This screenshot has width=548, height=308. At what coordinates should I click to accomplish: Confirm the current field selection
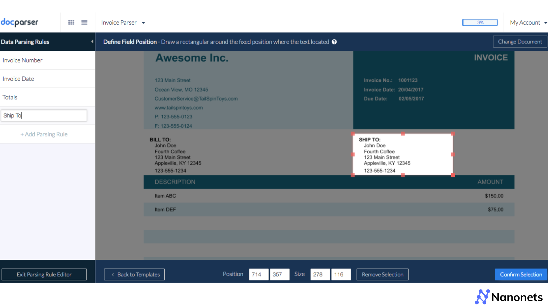pyautogui.click(x=521, y=274)
